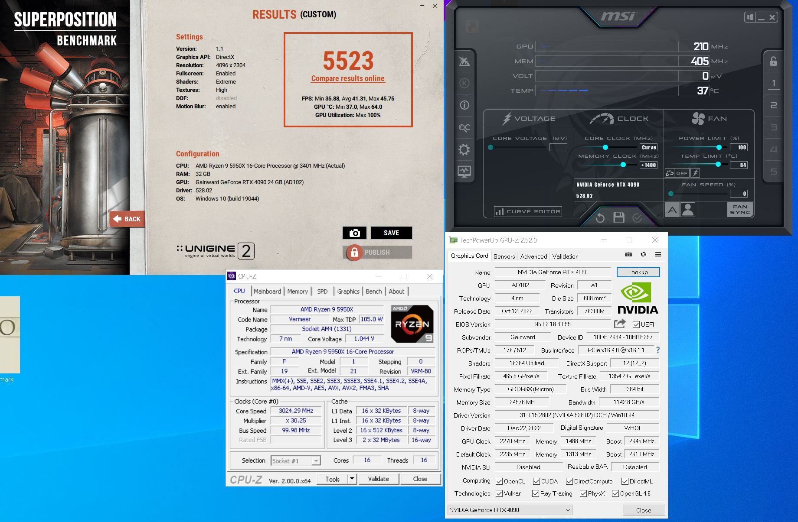798x522 pixels.
Task: Enable user-defined fan curve icon
Action: pos(688,210)
